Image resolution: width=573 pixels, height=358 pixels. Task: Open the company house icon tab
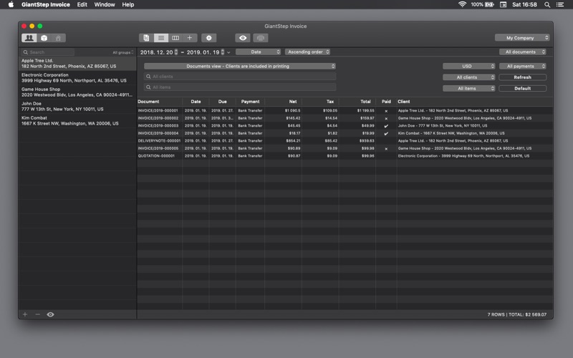[58, 38]
